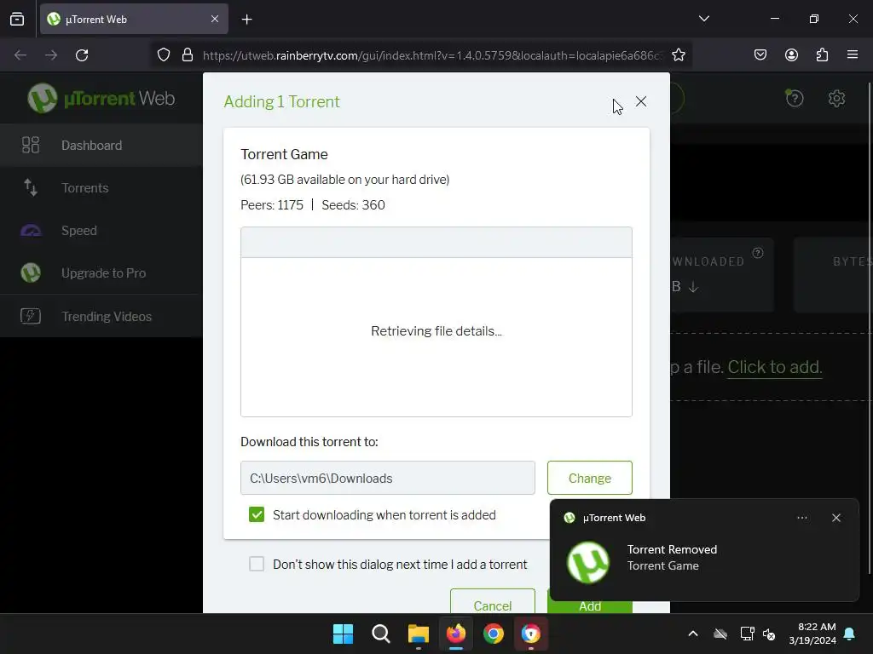Switch to Firefox in the taskbar

pyautogui.click(x=456, y=634)
